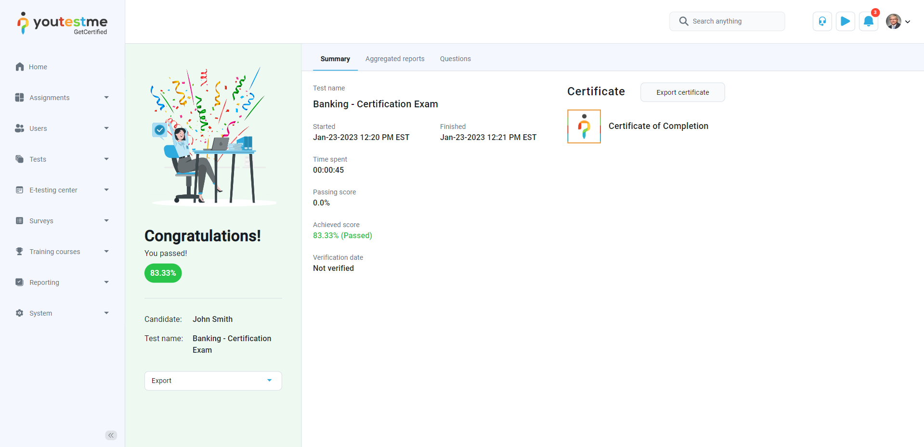Click the headset support icon
Image resolution: width=924 pixels, height=447 pixels.
pos(822,21)
